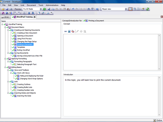The image size is (163, 122).
Task: Click the Concept pane scroll down arrow
Action: [x=159, y=69]
